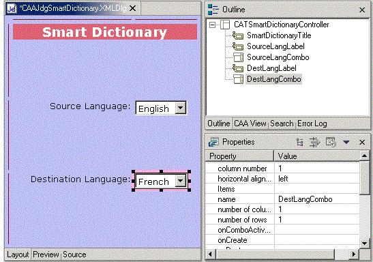Screen dimensions: 373x262
Task: Click the Java editor icon on CAAJdgSmartDictionary tab
Action: coord(12,9)
